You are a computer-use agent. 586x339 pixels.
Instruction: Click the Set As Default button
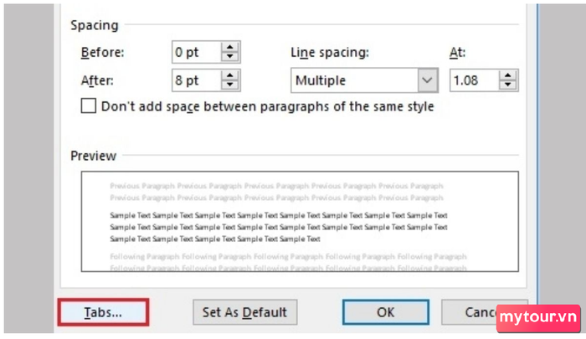(x=244, y=312)
